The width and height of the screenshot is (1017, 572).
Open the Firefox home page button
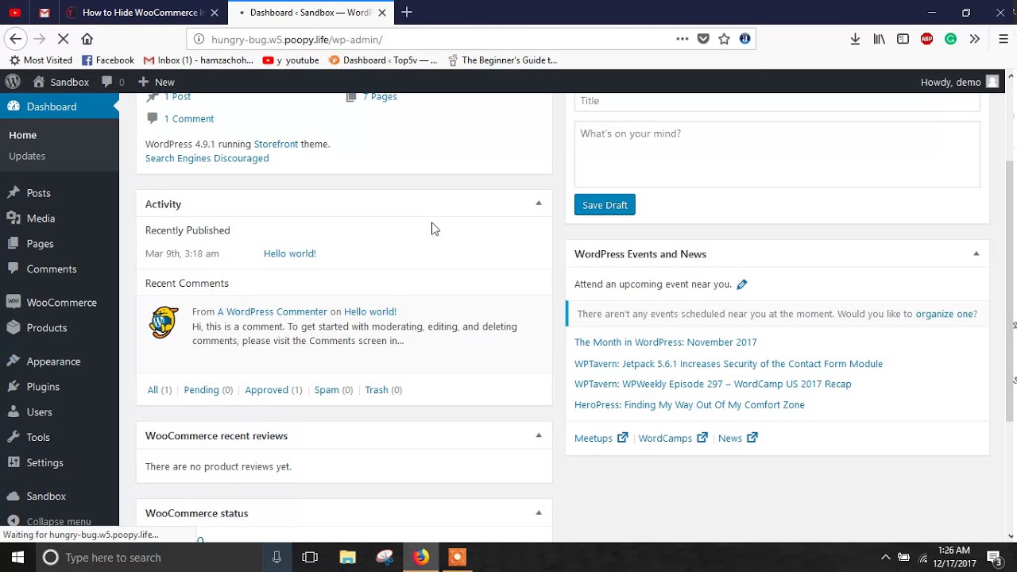tap(87, 39)
